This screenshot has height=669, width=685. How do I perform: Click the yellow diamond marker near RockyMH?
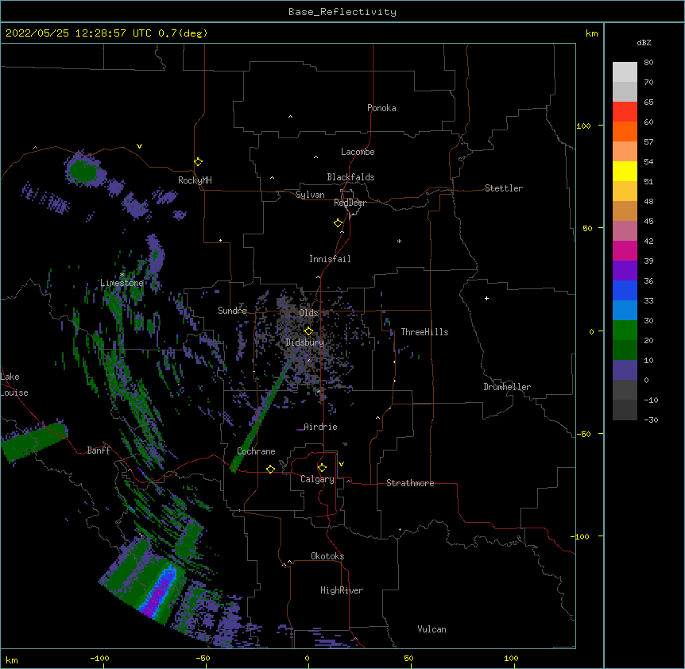tap(199, 162)
